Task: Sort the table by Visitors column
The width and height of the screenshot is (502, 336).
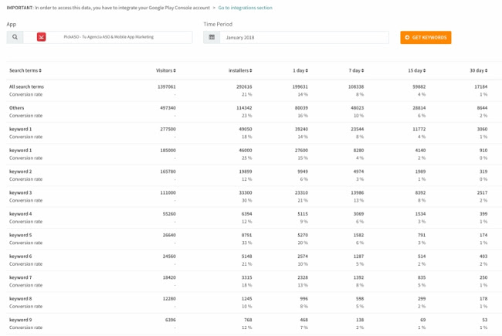Action: [165, 70]
